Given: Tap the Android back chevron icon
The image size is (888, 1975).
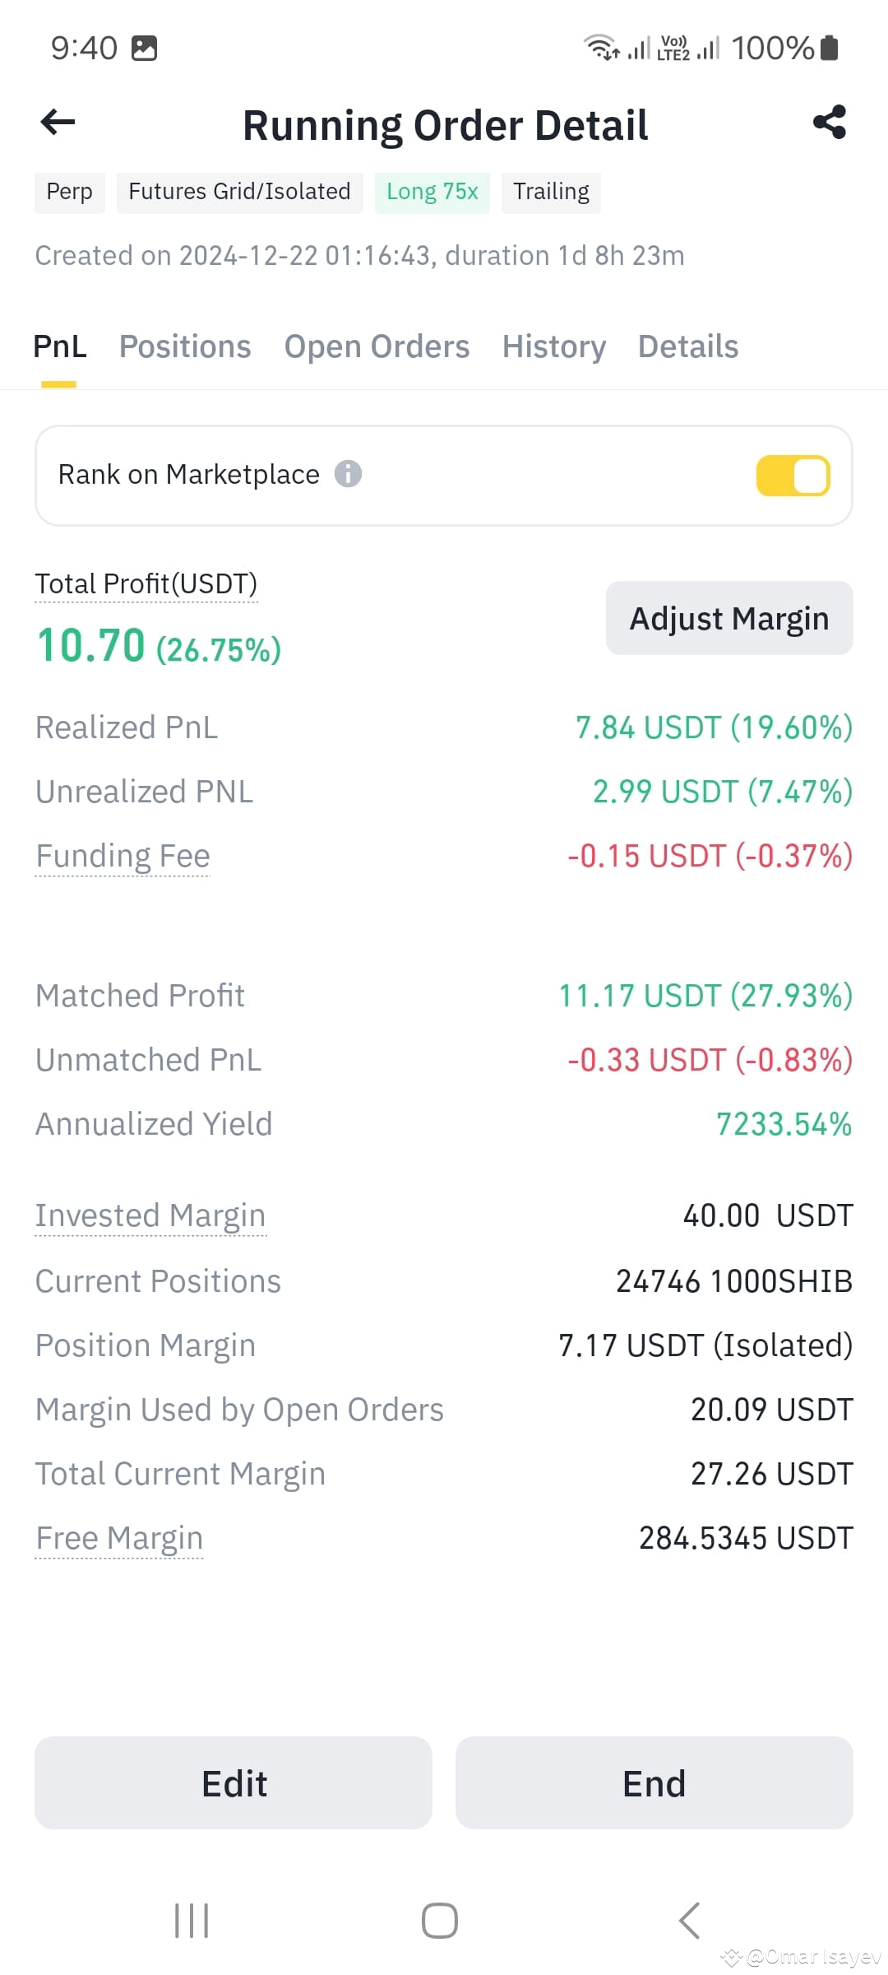Looking at the screenshot, I should pos(689,1921).
